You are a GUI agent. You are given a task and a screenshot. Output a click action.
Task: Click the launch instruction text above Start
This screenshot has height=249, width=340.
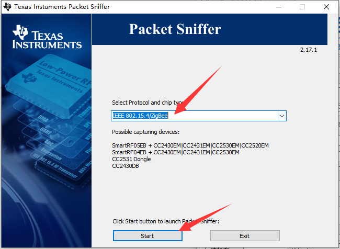[x=165, y=221]
